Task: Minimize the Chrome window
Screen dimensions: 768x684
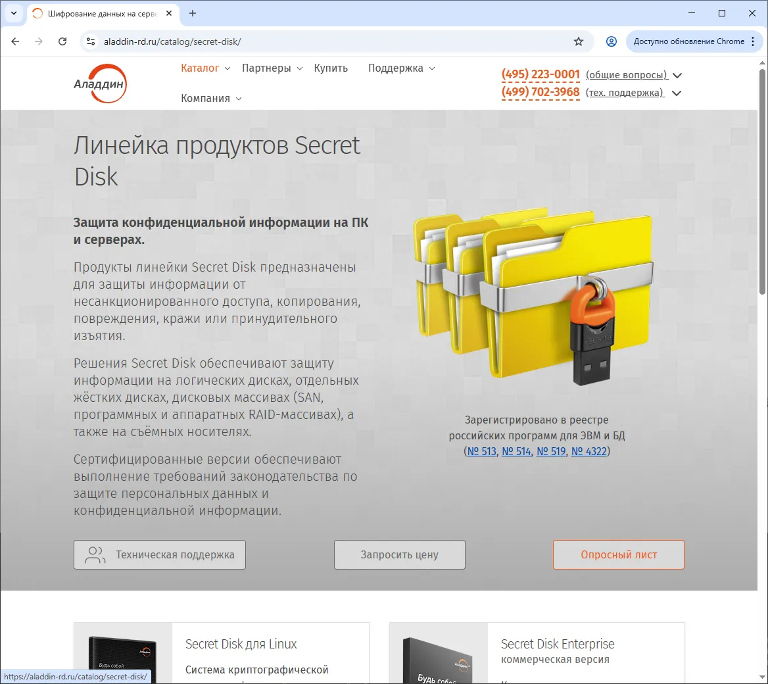Action: pos(692,13)
